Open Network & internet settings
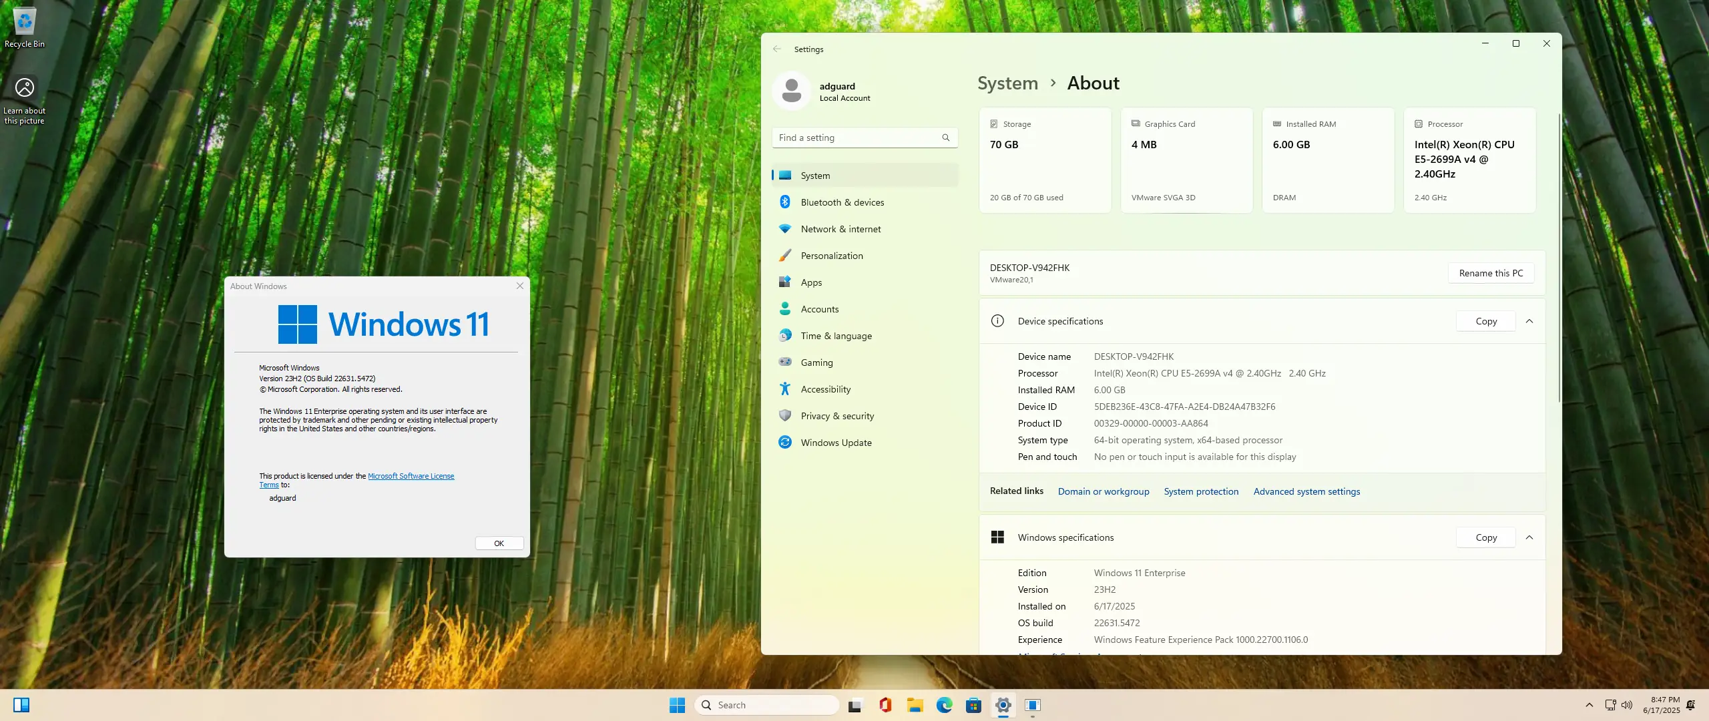Image resolution: width=1709 pixels, height=721 pixels. [840, 229]
